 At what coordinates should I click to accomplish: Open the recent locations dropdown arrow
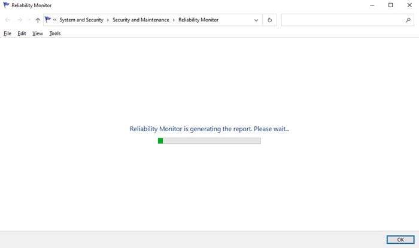click(x=29, y=20)
